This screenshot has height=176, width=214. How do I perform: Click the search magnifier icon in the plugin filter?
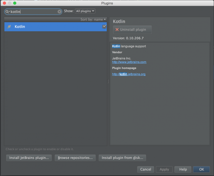[7, 12]
